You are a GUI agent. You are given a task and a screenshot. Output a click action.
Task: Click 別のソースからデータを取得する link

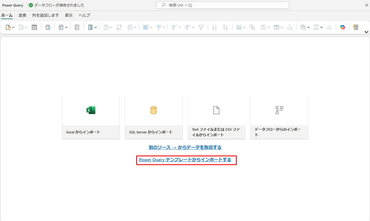pos(185,147)
